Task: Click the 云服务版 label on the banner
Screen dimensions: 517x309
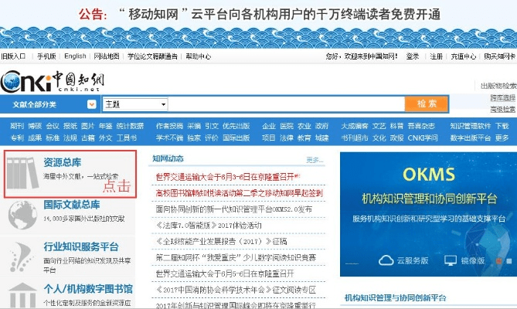Action: [413, 260]
